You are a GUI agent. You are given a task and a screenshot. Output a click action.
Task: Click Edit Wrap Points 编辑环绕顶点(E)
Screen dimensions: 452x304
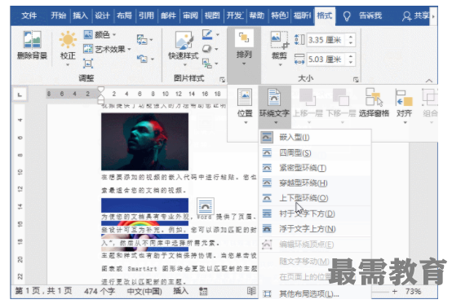coord(315,245)
